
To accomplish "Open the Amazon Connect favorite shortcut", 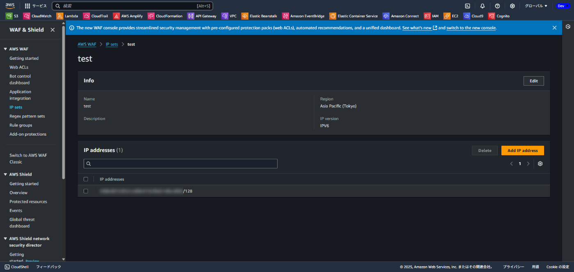I will click(401, 16).
